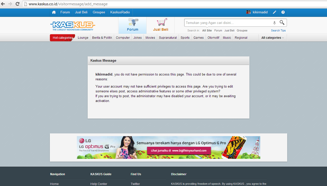Open the Berita & Politik category
This screenshot has width=327, height=186.
point(102,38)
